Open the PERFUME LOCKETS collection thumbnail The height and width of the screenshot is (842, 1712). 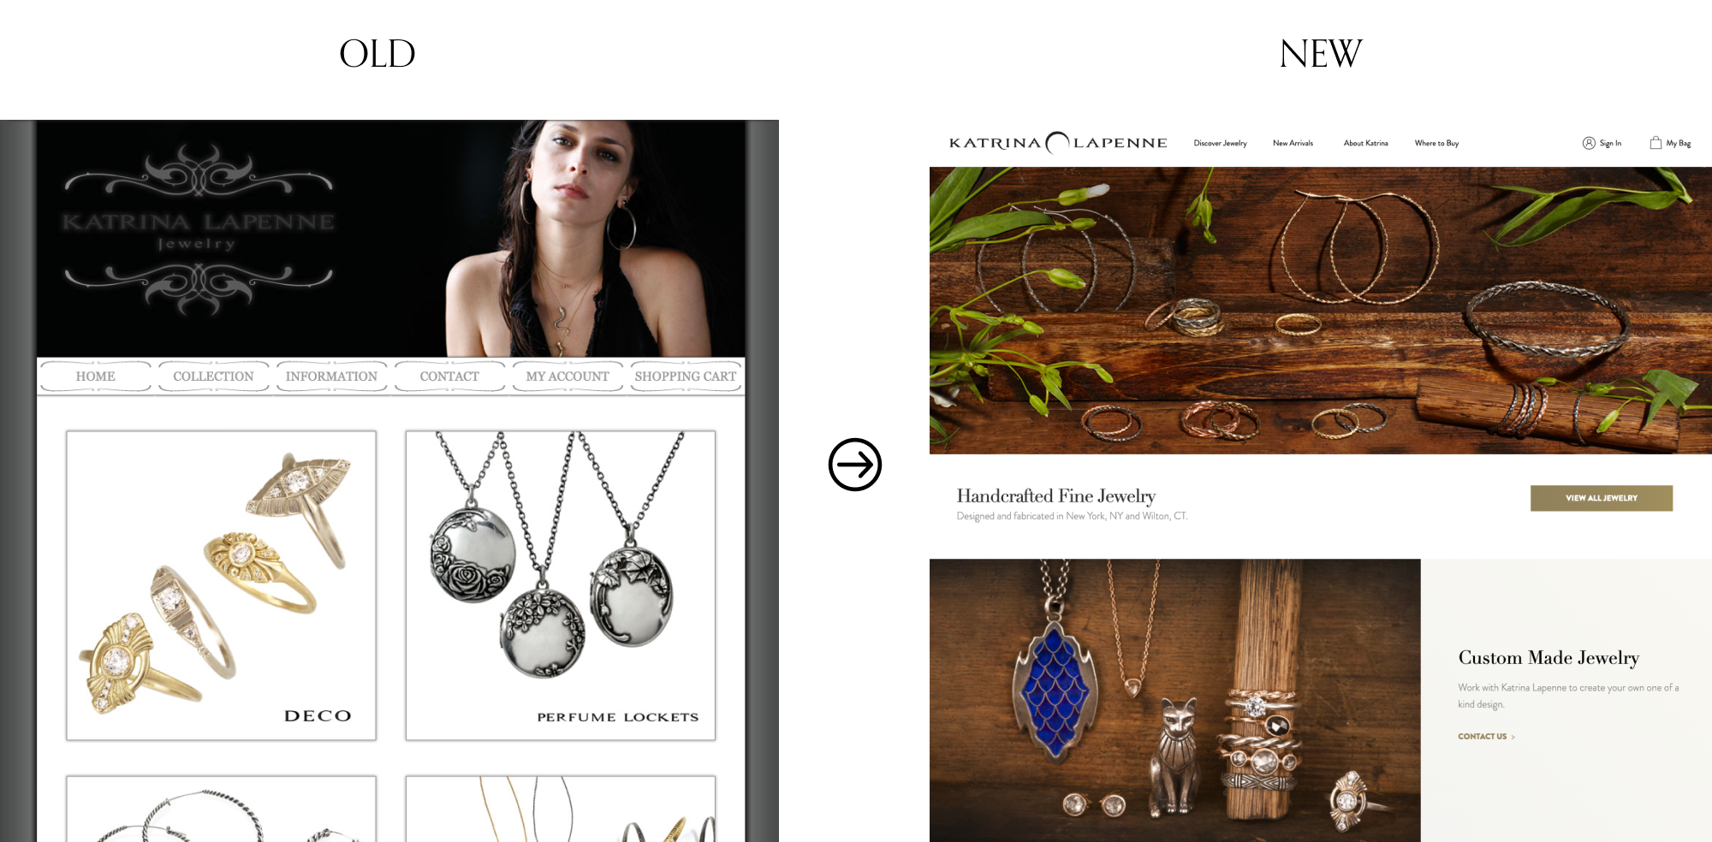click(x=561, y=585)
